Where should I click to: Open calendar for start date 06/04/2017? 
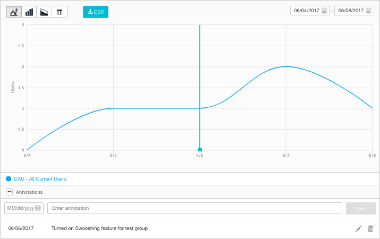point(324,11)
